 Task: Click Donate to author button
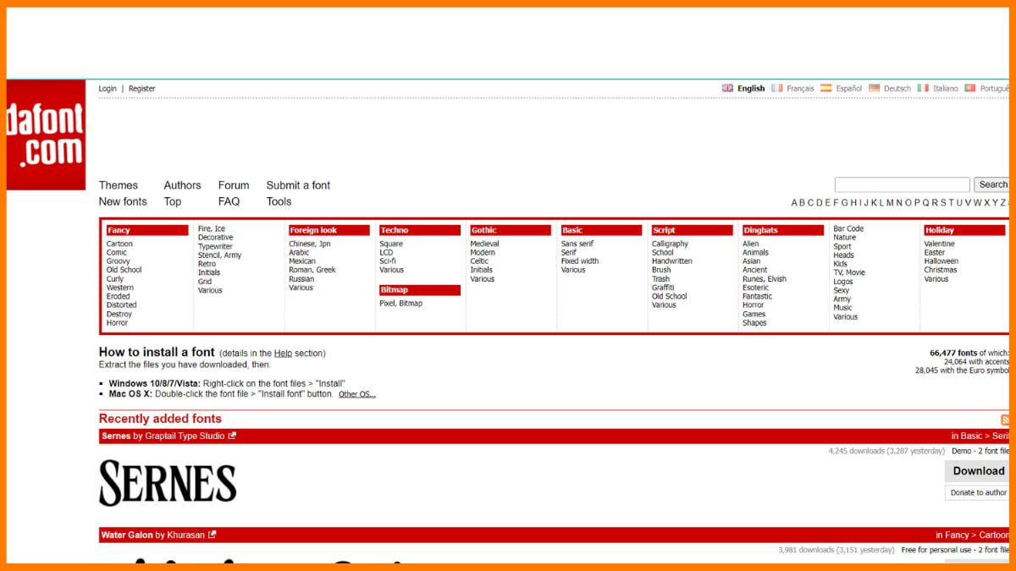[x=978, y=492]
